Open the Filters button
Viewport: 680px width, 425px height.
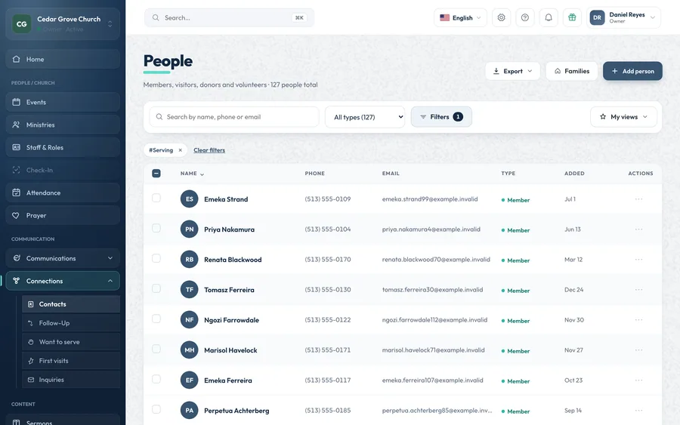(441, 117)
